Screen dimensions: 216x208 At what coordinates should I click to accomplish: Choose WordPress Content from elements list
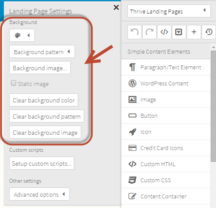pos(166,83)
